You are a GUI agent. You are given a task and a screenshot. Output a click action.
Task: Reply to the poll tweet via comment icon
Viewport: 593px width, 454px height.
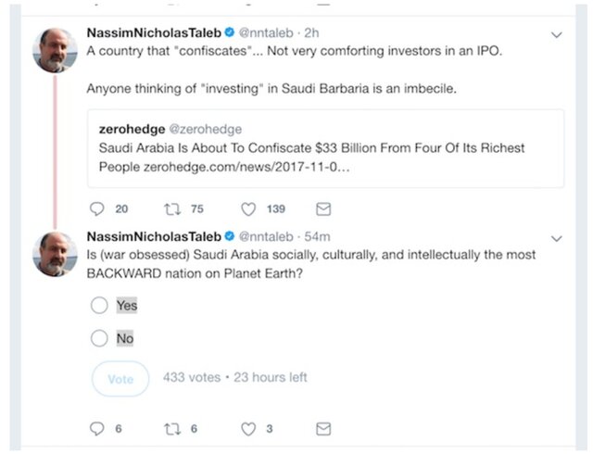coord(96,429)
